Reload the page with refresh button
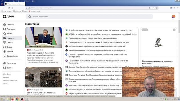The width and height of the screenshot is (180, 101). point(9,8)
